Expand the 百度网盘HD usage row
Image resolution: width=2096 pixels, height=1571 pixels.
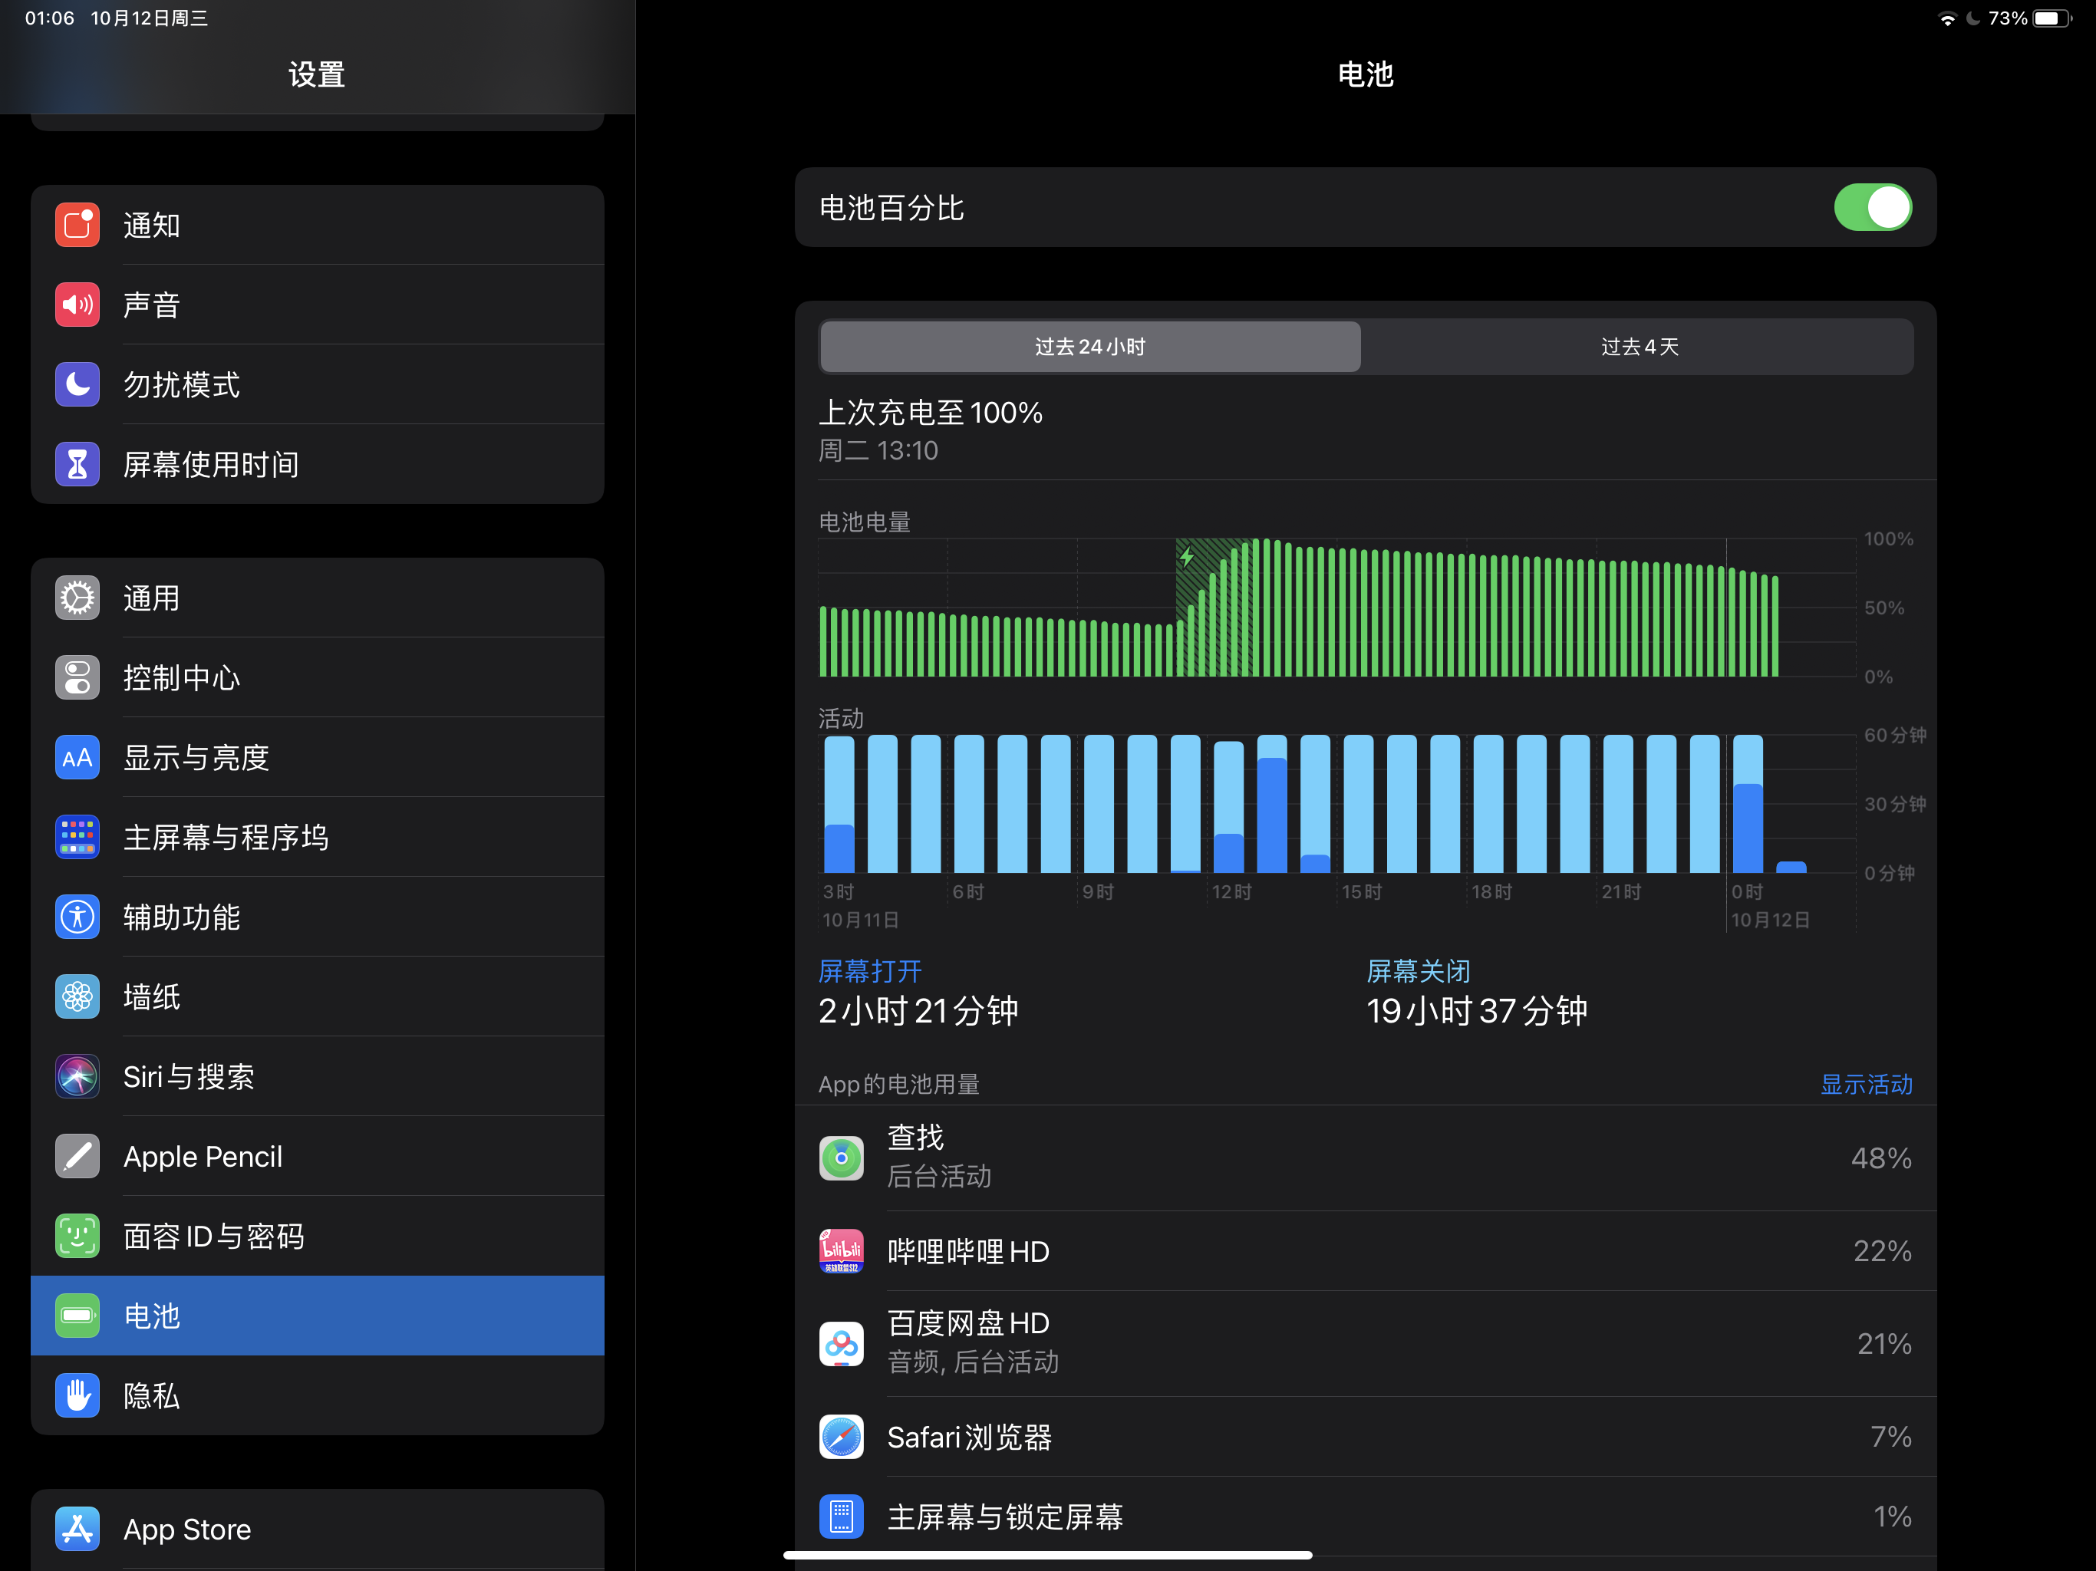(x=1365, y=1342)
